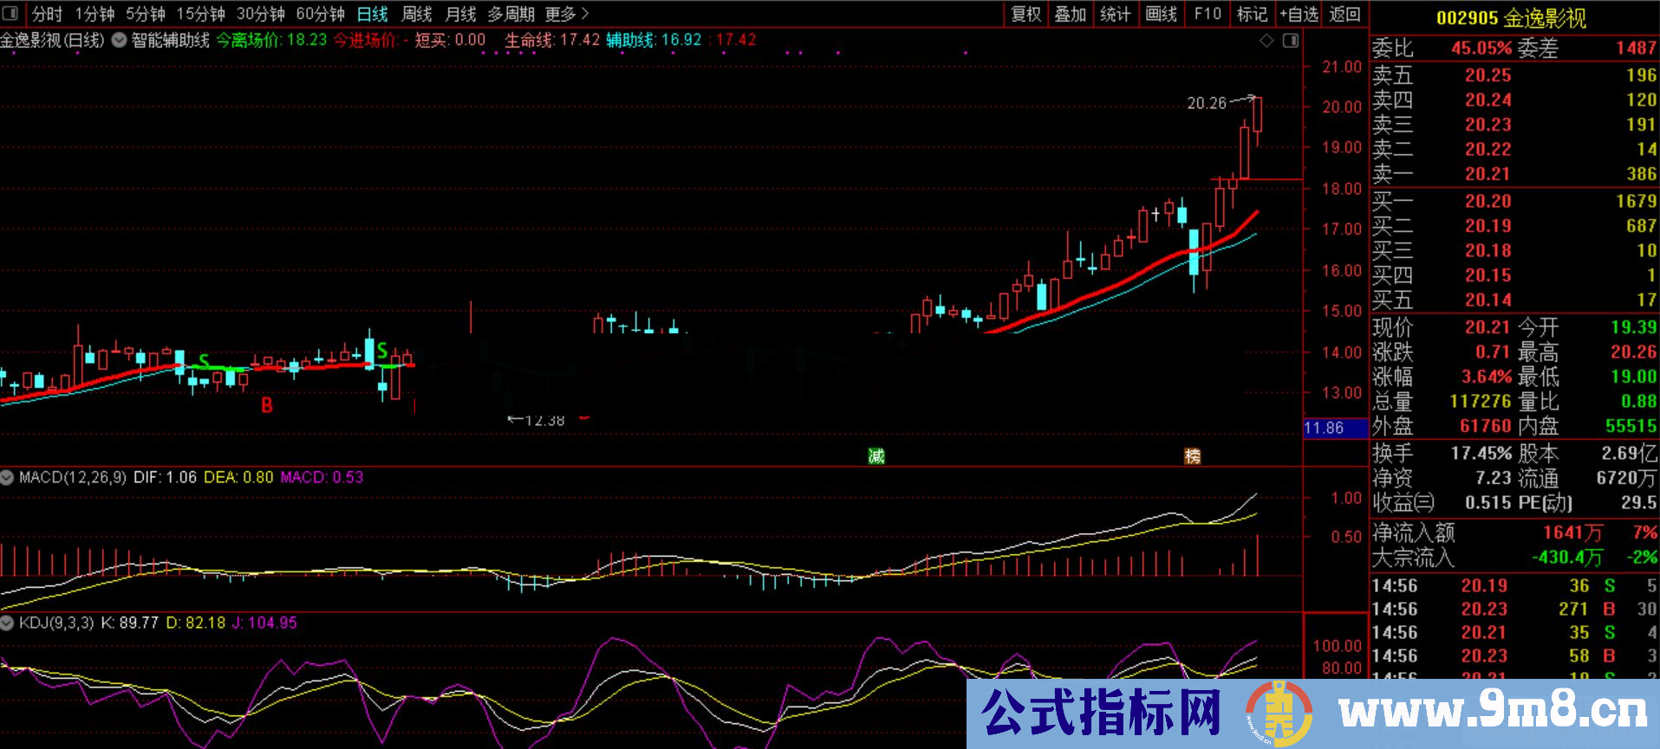Image resolution: width=1660 pixels, height=749 pixels.
Task: Click the 14:56 20.19 36 S trade row
Action: (x=1514, y=586)
